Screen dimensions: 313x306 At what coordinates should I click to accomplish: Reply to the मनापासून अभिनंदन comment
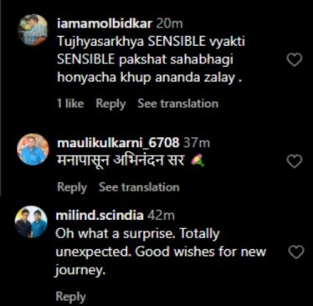72,187
